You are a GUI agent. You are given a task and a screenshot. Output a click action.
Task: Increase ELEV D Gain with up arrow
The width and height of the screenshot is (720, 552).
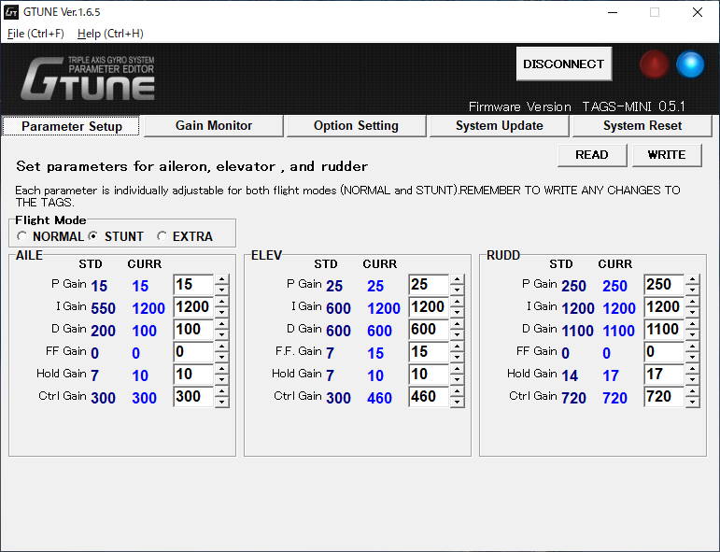point(457,324)
